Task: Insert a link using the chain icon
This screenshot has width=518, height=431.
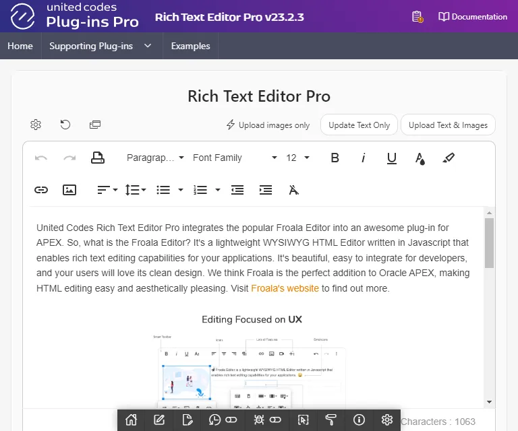Action: (x=41, y=190)
